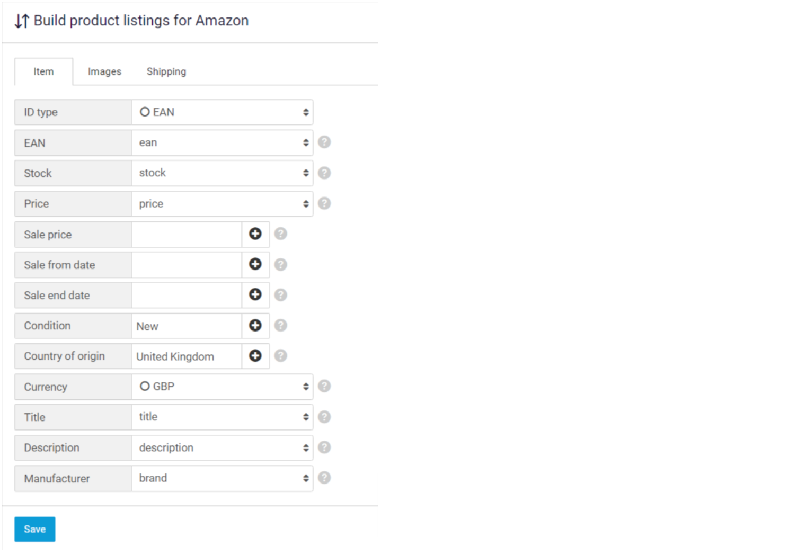Click the Save button

[x=34, y=528]
